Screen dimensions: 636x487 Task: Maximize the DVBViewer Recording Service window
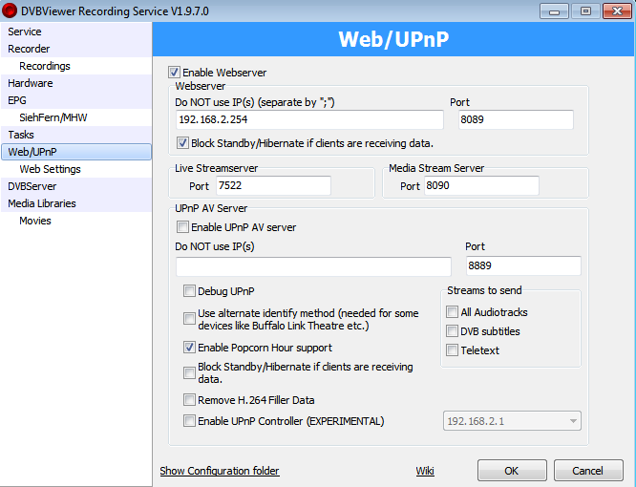click(585, 11)
